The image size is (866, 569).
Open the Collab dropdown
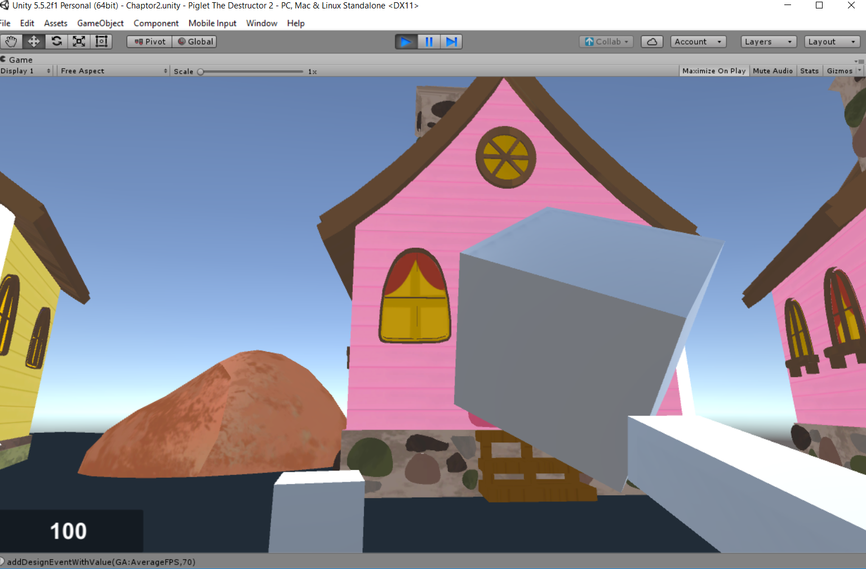(606, 42)
